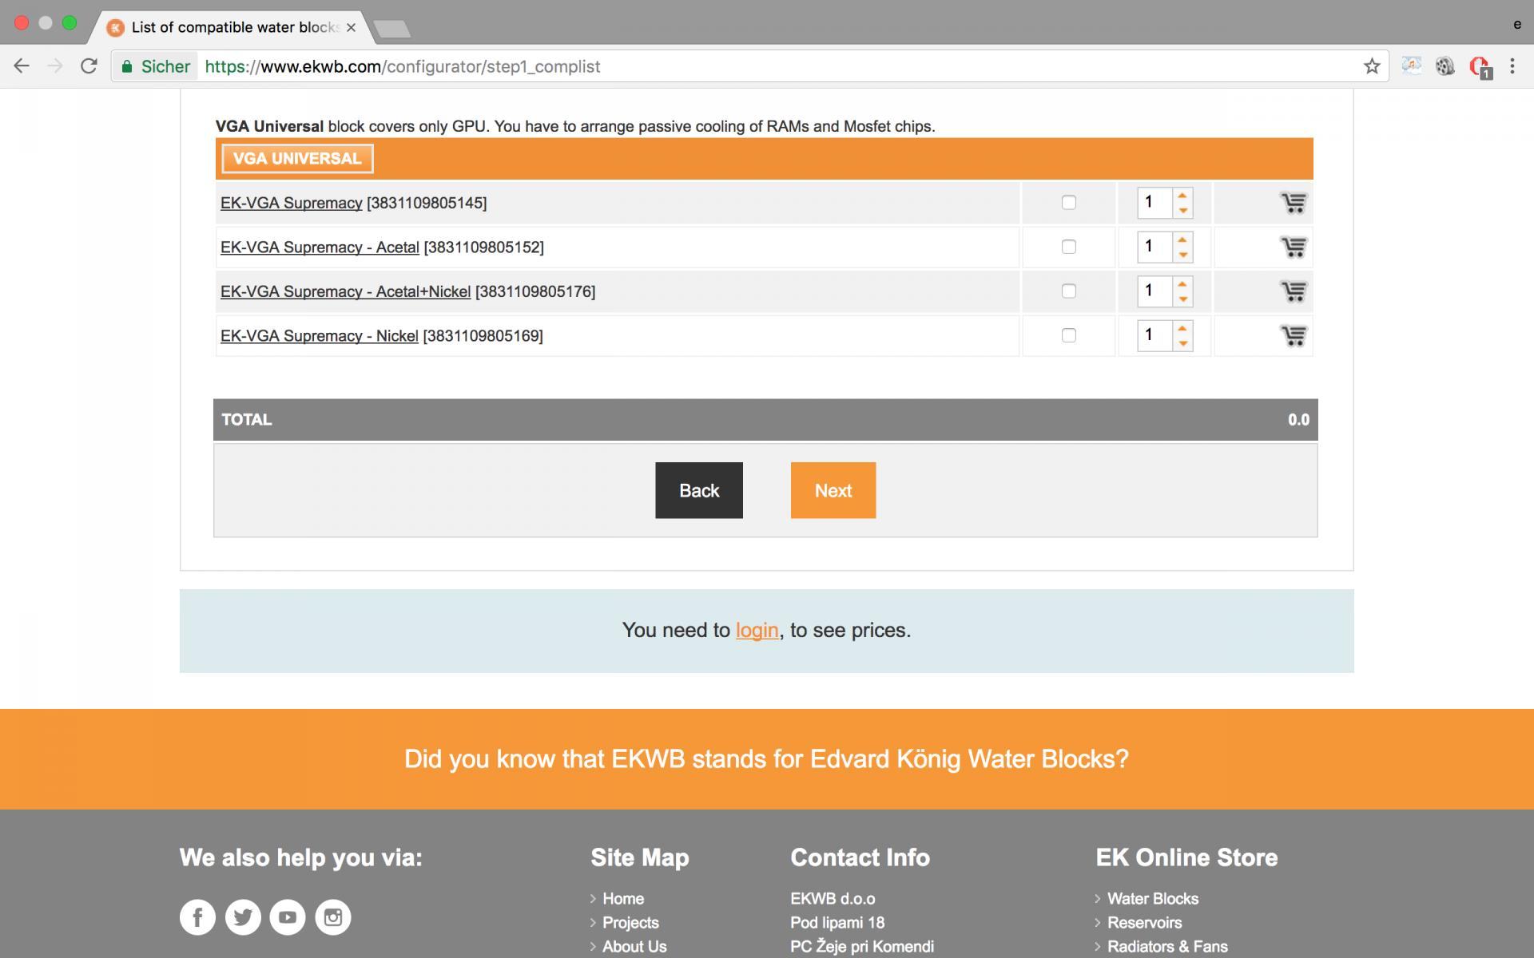This screenshot has width=1534, height=958.
Task: Click 'Pod lipami 18' address text
Action: [x=837, y=923]
